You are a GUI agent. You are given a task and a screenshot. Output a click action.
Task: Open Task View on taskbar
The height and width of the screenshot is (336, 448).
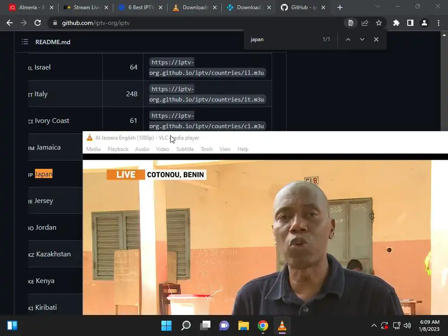[205, 325]
